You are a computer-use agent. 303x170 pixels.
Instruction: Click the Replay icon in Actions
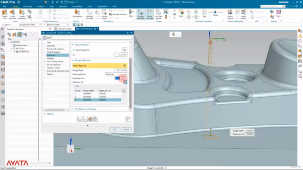coord(85,119)
